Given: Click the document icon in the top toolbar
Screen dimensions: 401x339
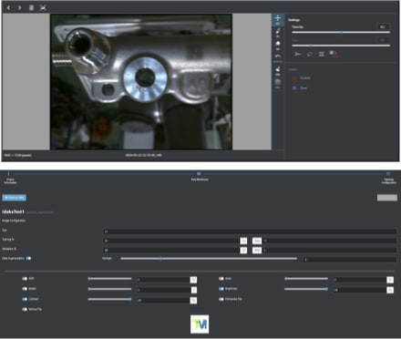Looking at the screenshot, I should pos(31,7).
